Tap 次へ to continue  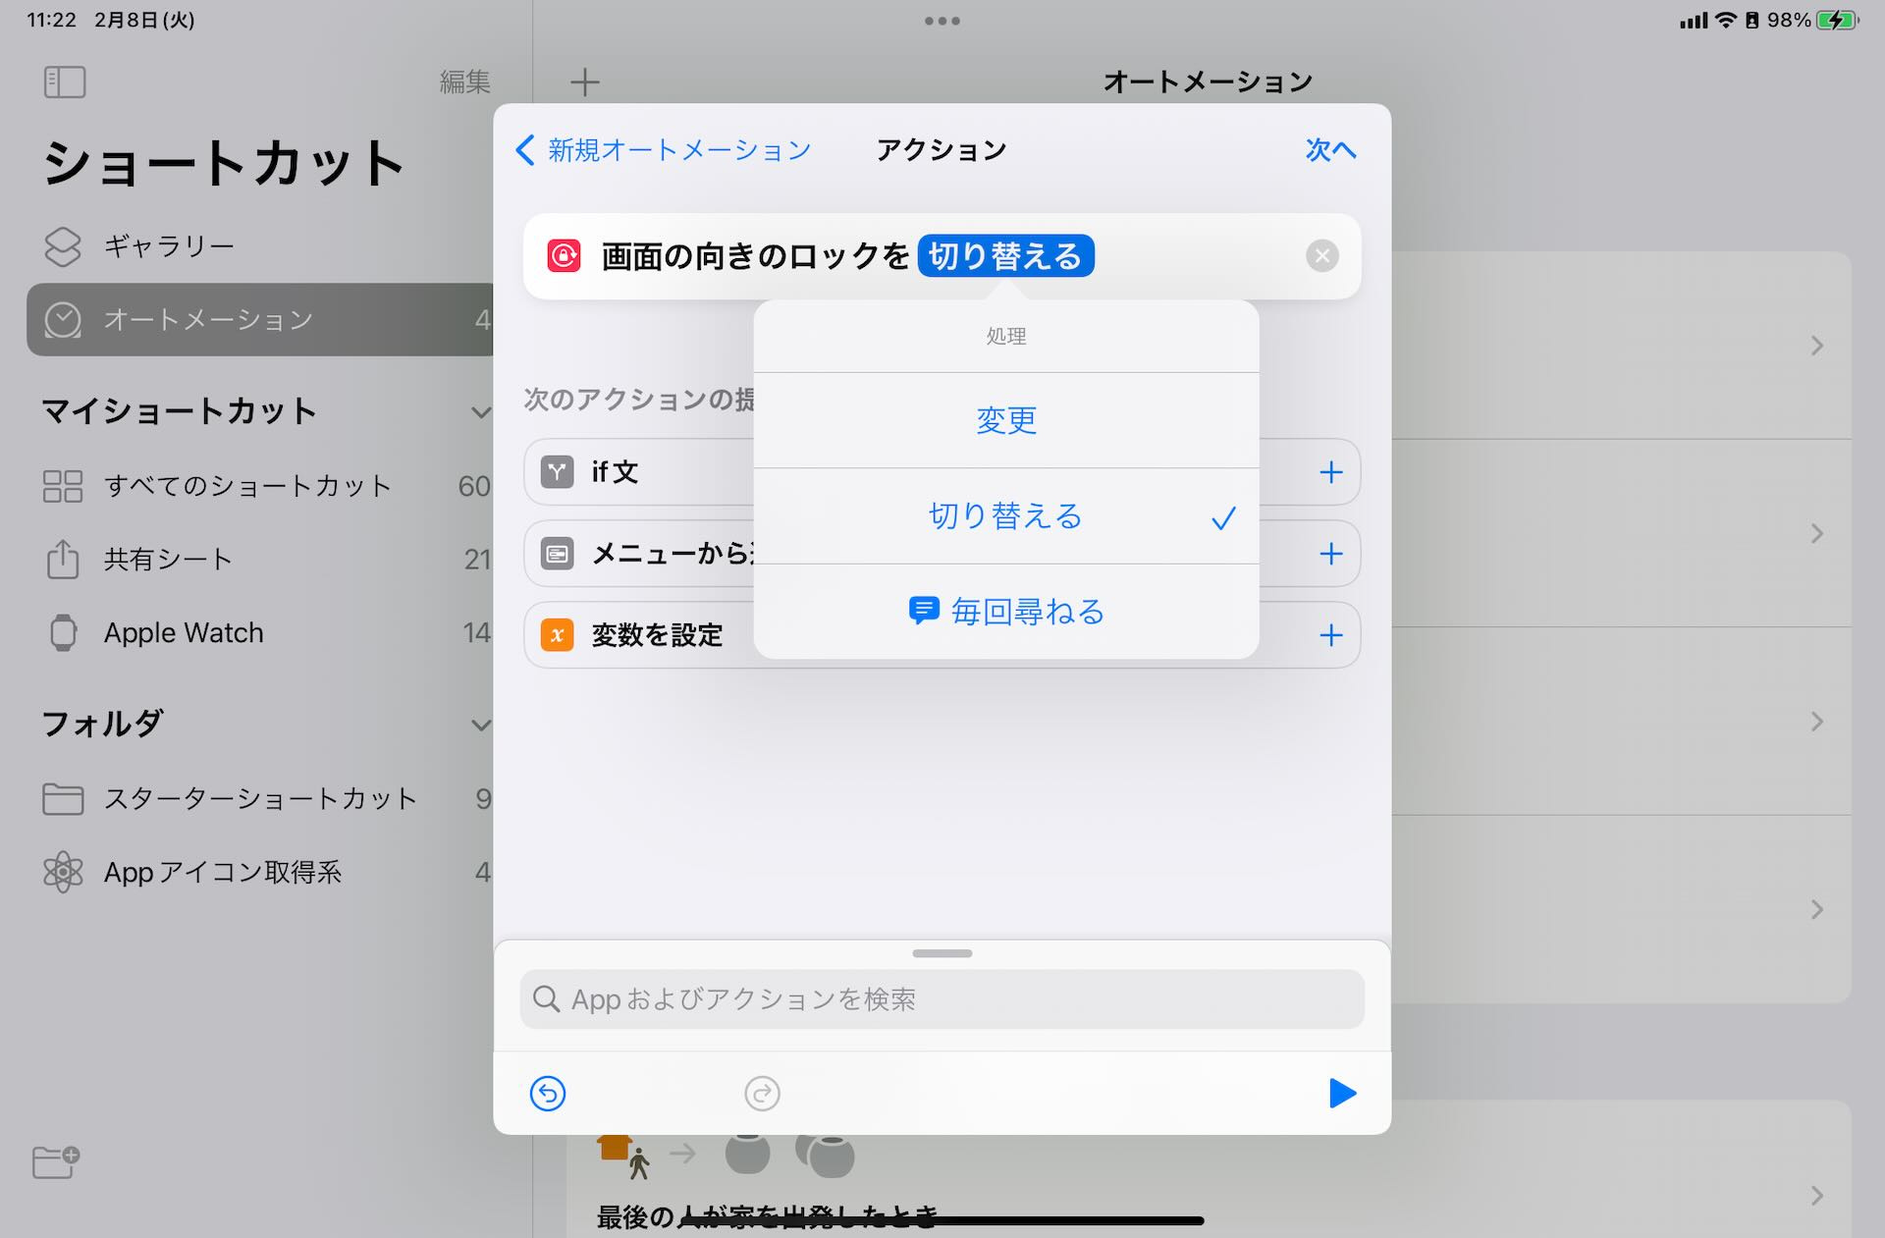tap(1329, 150)
